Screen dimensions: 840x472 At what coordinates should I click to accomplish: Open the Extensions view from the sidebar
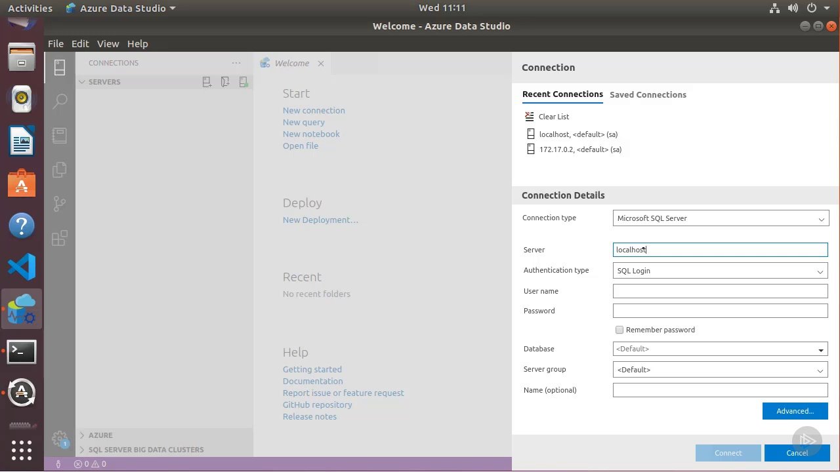tap(60, 237)
